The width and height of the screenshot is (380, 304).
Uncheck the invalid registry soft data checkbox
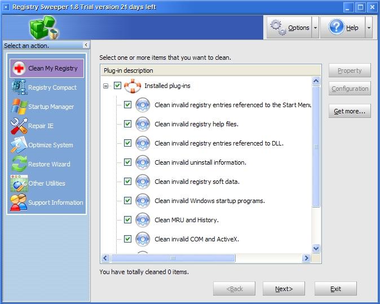pyautogui.click(x=128, y=182)
